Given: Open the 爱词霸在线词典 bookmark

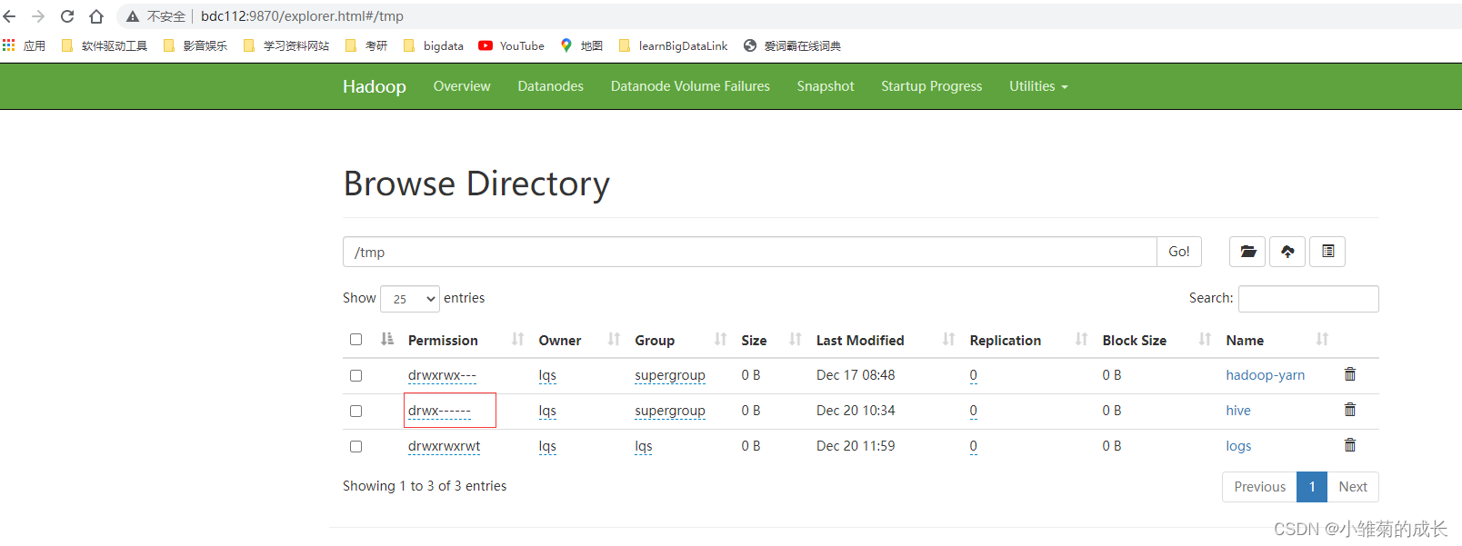Looking at the screenshot, I should (x=792, y=45).
